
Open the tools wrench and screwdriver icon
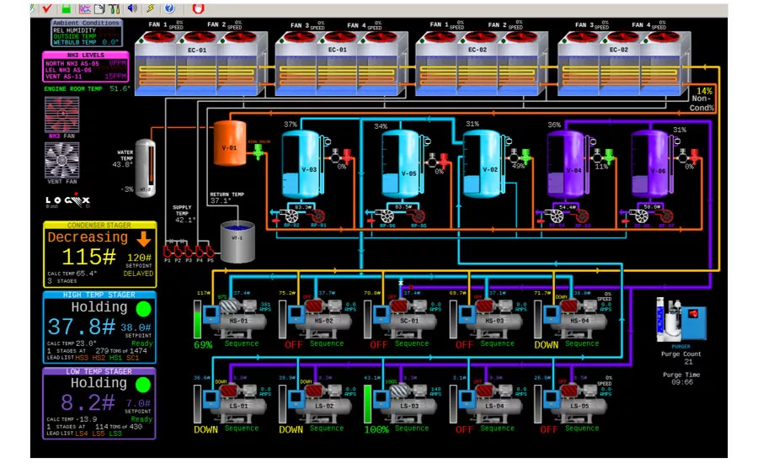click(114, 8)
